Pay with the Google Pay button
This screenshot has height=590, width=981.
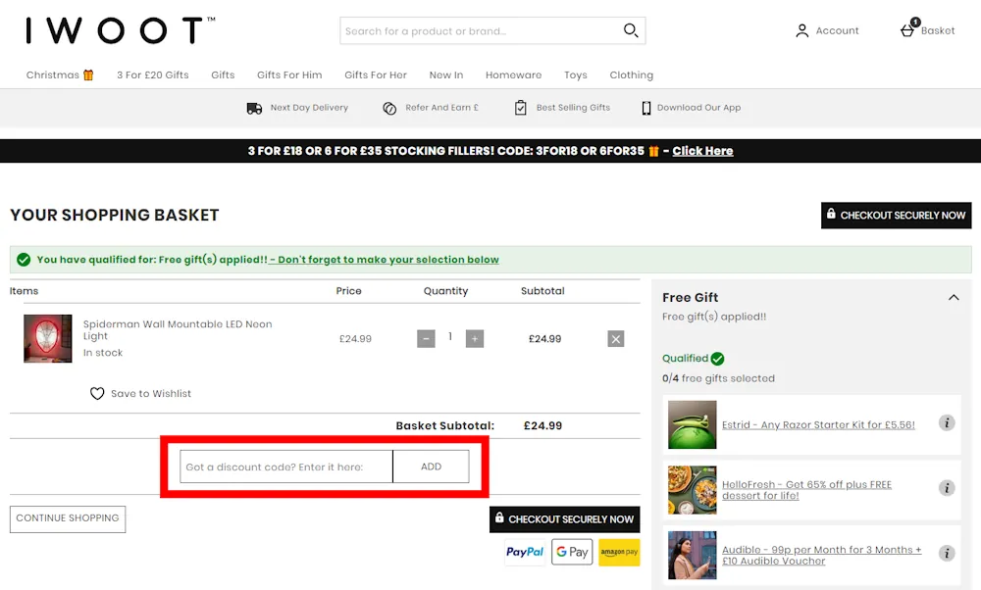[x=572, y=552]
